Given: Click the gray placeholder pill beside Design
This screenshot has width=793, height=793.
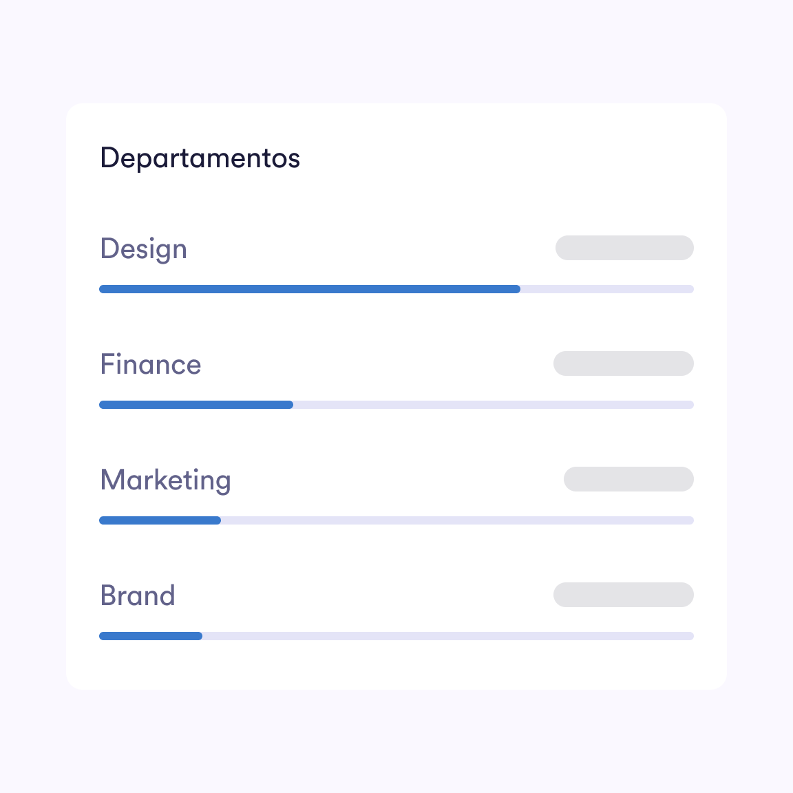Looking at the screenshot, I should click(x=624, y=248).
